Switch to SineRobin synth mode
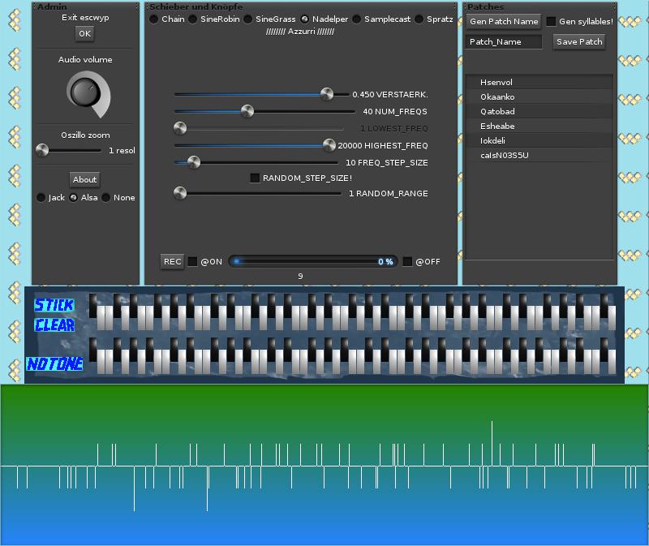Image resolution: width=649 pixels, height=546 pixels. coord(193,19)
